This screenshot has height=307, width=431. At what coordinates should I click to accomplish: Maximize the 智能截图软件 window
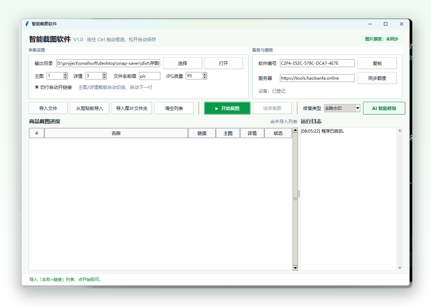coord(386,24)
